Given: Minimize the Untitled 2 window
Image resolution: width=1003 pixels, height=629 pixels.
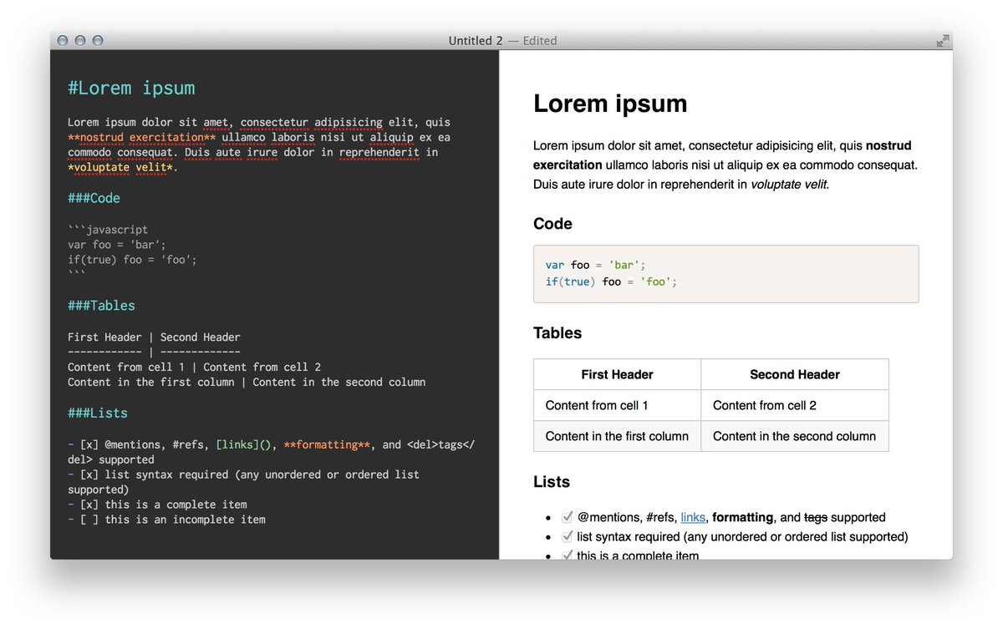Looking at the screenshot, I should coord(80,40).
